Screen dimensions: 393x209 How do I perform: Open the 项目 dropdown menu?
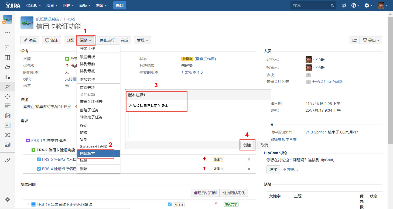(52, 5)
